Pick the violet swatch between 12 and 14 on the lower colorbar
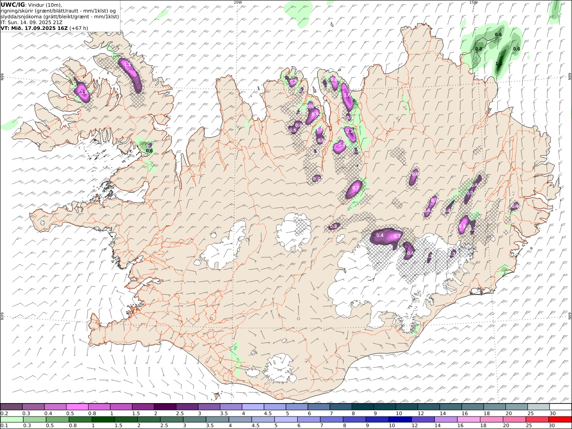Image resolution: width=572 pixels, height=429 pixels. (x=423, y=420)
